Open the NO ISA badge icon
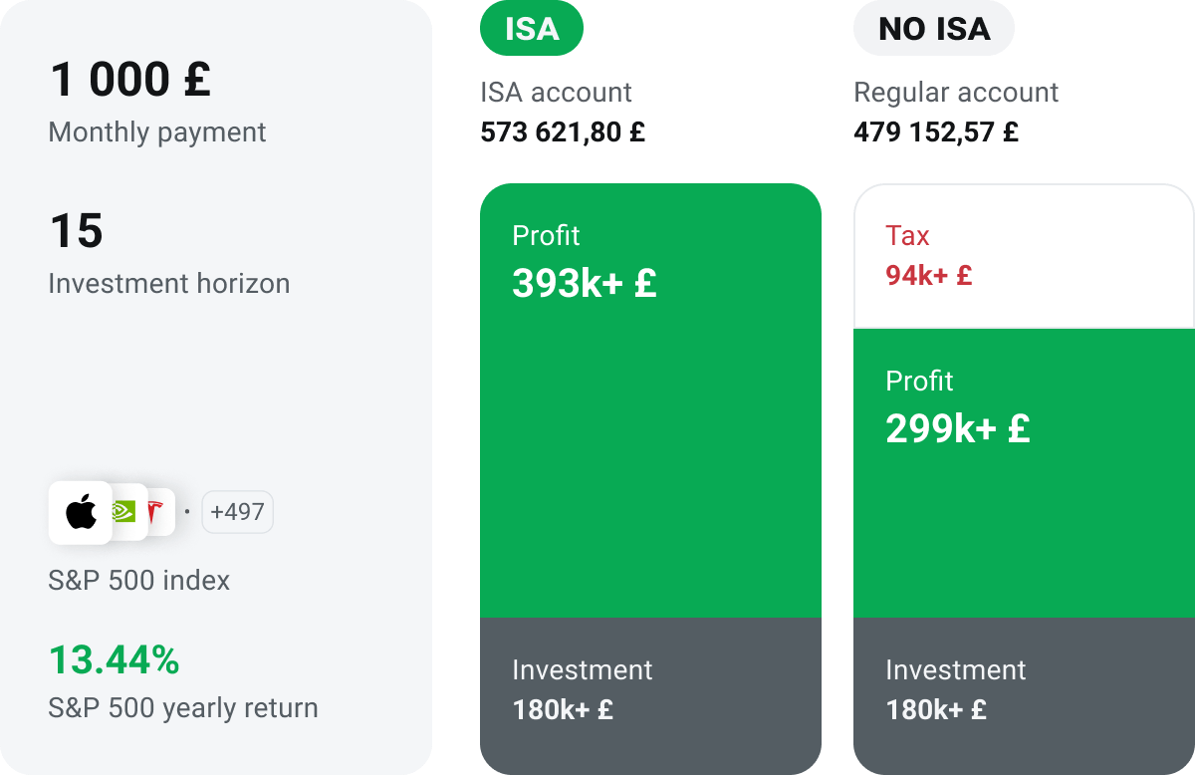The width and height of the screenshot is (1195, 775). (x=933, y=29)
